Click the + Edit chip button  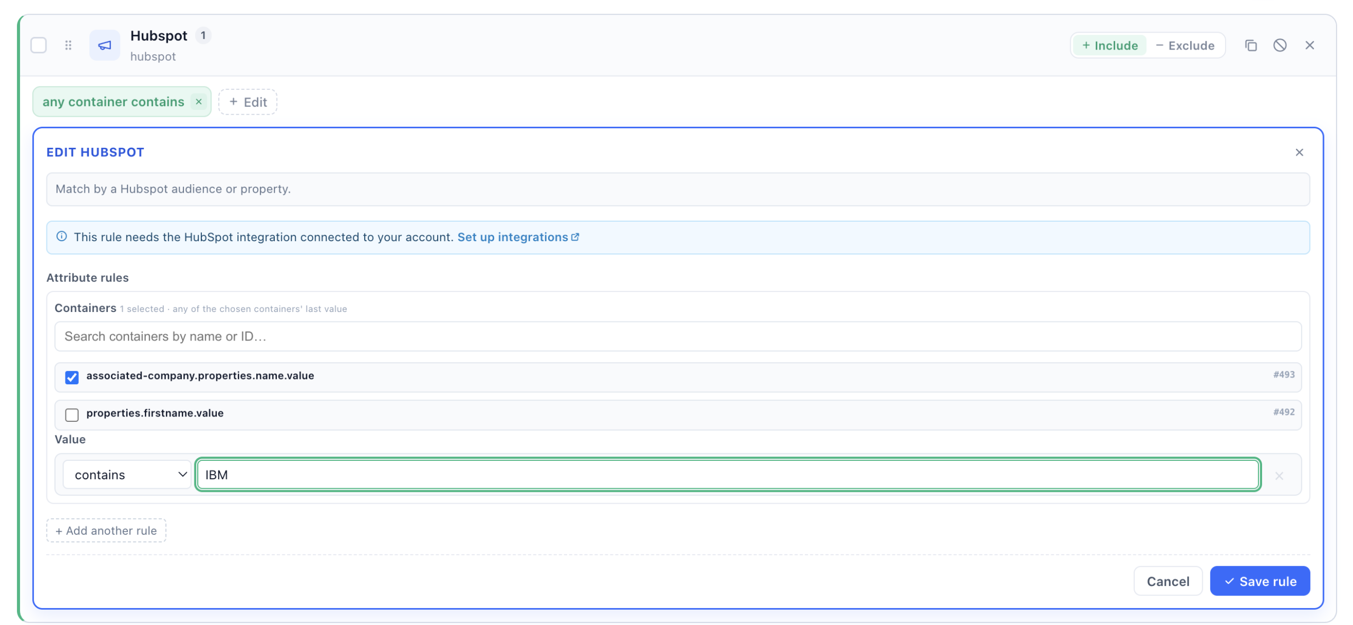tap(248, 102)
